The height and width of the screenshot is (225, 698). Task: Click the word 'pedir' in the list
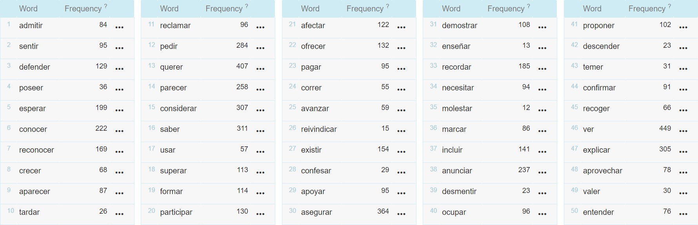(169, 46)
